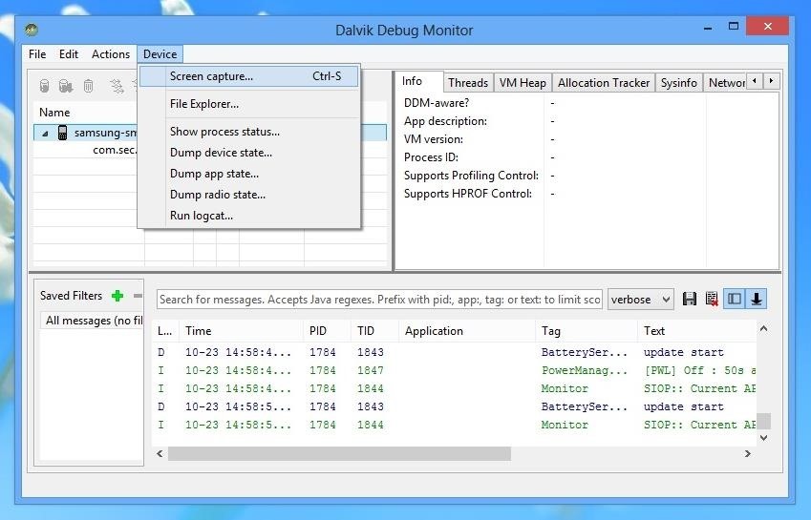Choose Screen capture... from Device menu
Image resolution: width=811 pixels, height=520 pixels.
pos(248,76)
